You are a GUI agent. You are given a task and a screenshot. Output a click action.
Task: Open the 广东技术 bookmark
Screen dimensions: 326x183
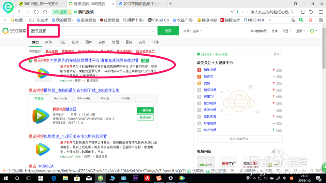point(39,20)
